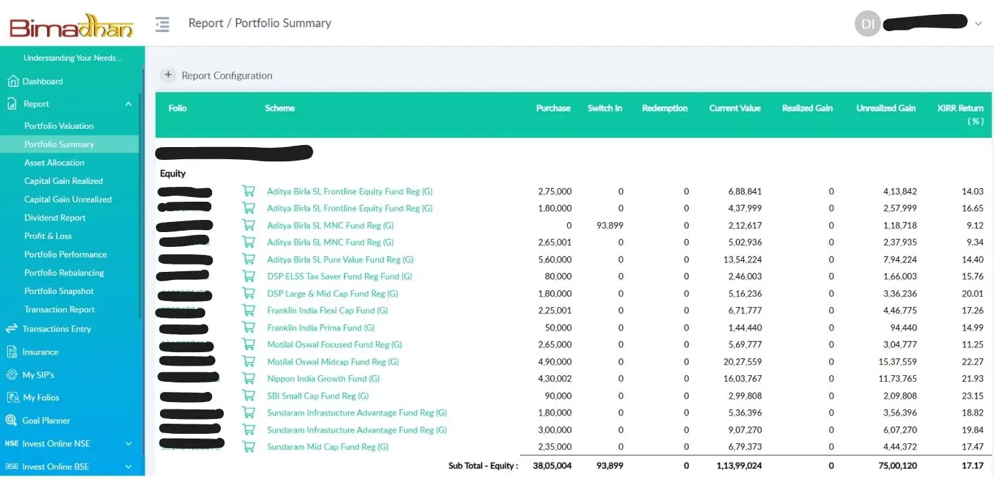Open Capital Gain Unrealized report
Screen dimensions: 994x479
pos(68,199)
